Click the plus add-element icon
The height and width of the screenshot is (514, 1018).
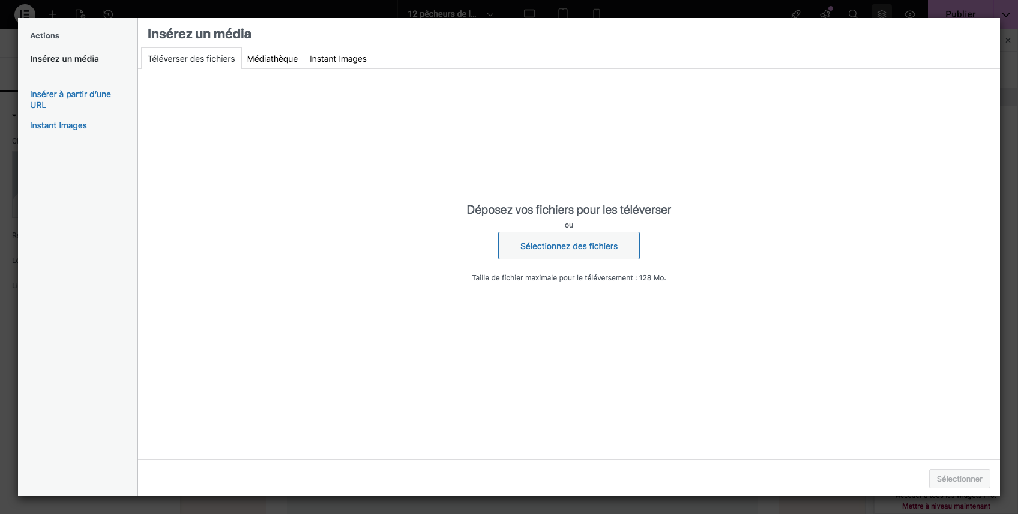pyautogui.click(x=53, y=14)
